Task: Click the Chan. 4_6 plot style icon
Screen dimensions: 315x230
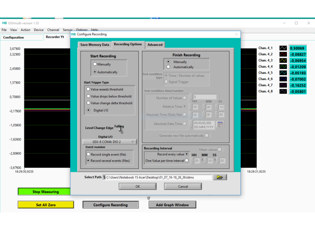Action: click(x=283, y=79)
